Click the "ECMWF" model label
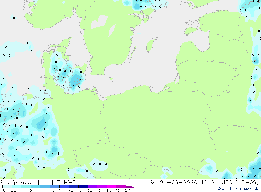261x192 pixels. [x=66, y=182]
